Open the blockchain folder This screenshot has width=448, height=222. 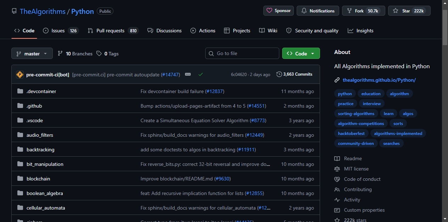click(x=38, y=179)
